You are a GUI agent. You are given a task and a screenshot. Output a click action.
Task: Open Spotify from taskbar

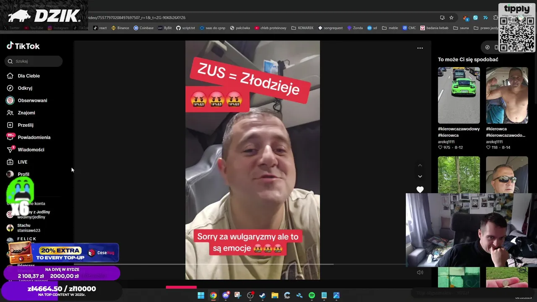pyautogui.click(x=312, y=295)
